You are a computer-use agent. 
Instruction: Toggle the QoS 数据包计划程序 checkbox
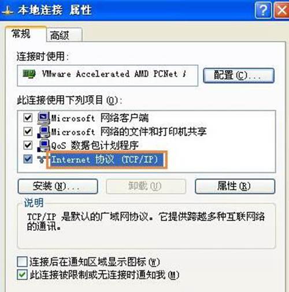(x=28, y=145)
